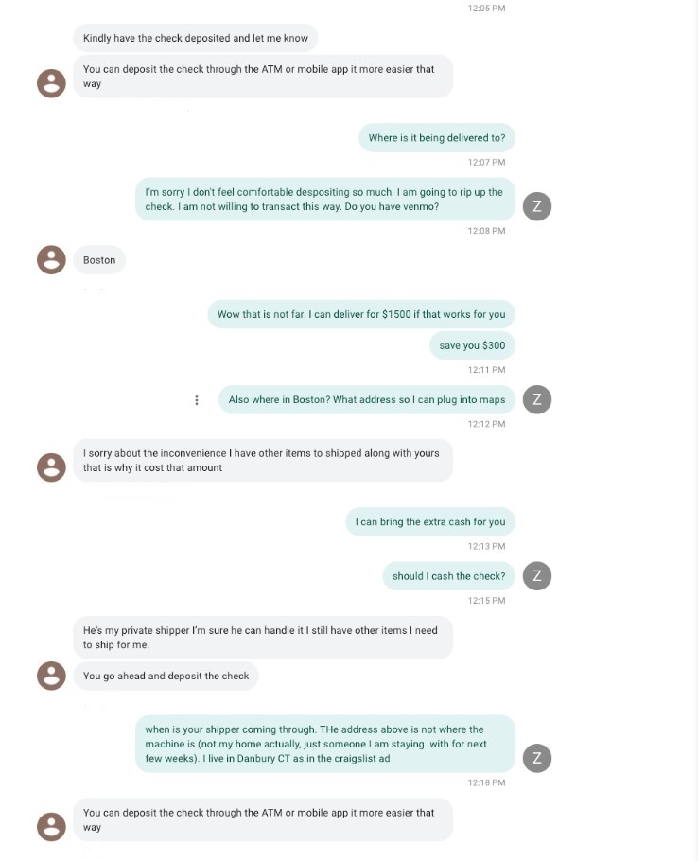Click contact avatar beside the first ATM deposit message
This screenshot has width=698, height=861.
click(x=51, y=83)
